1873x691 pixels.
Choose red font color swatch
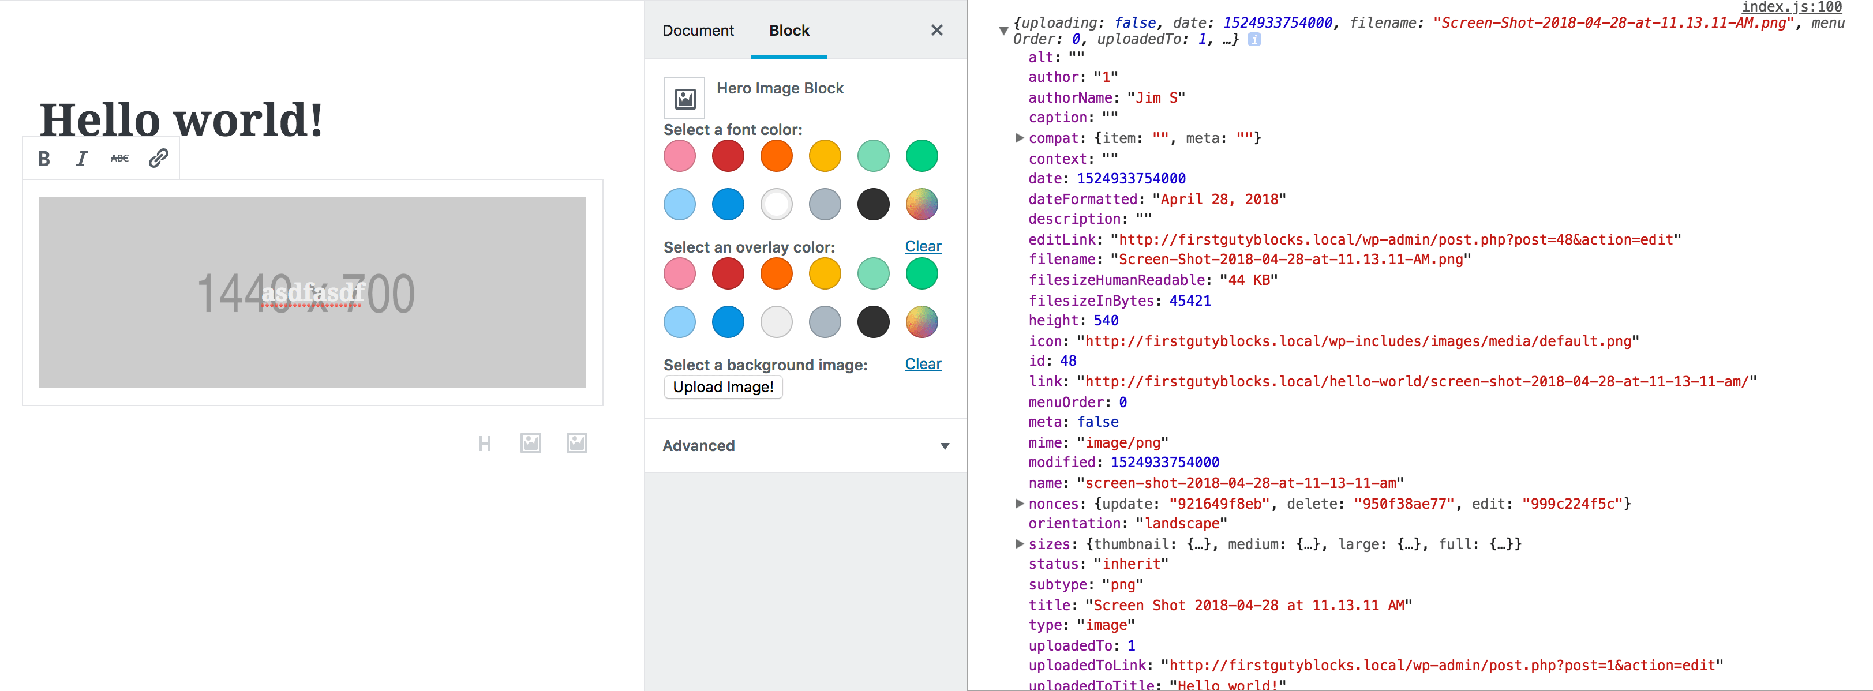coord(728,156)
